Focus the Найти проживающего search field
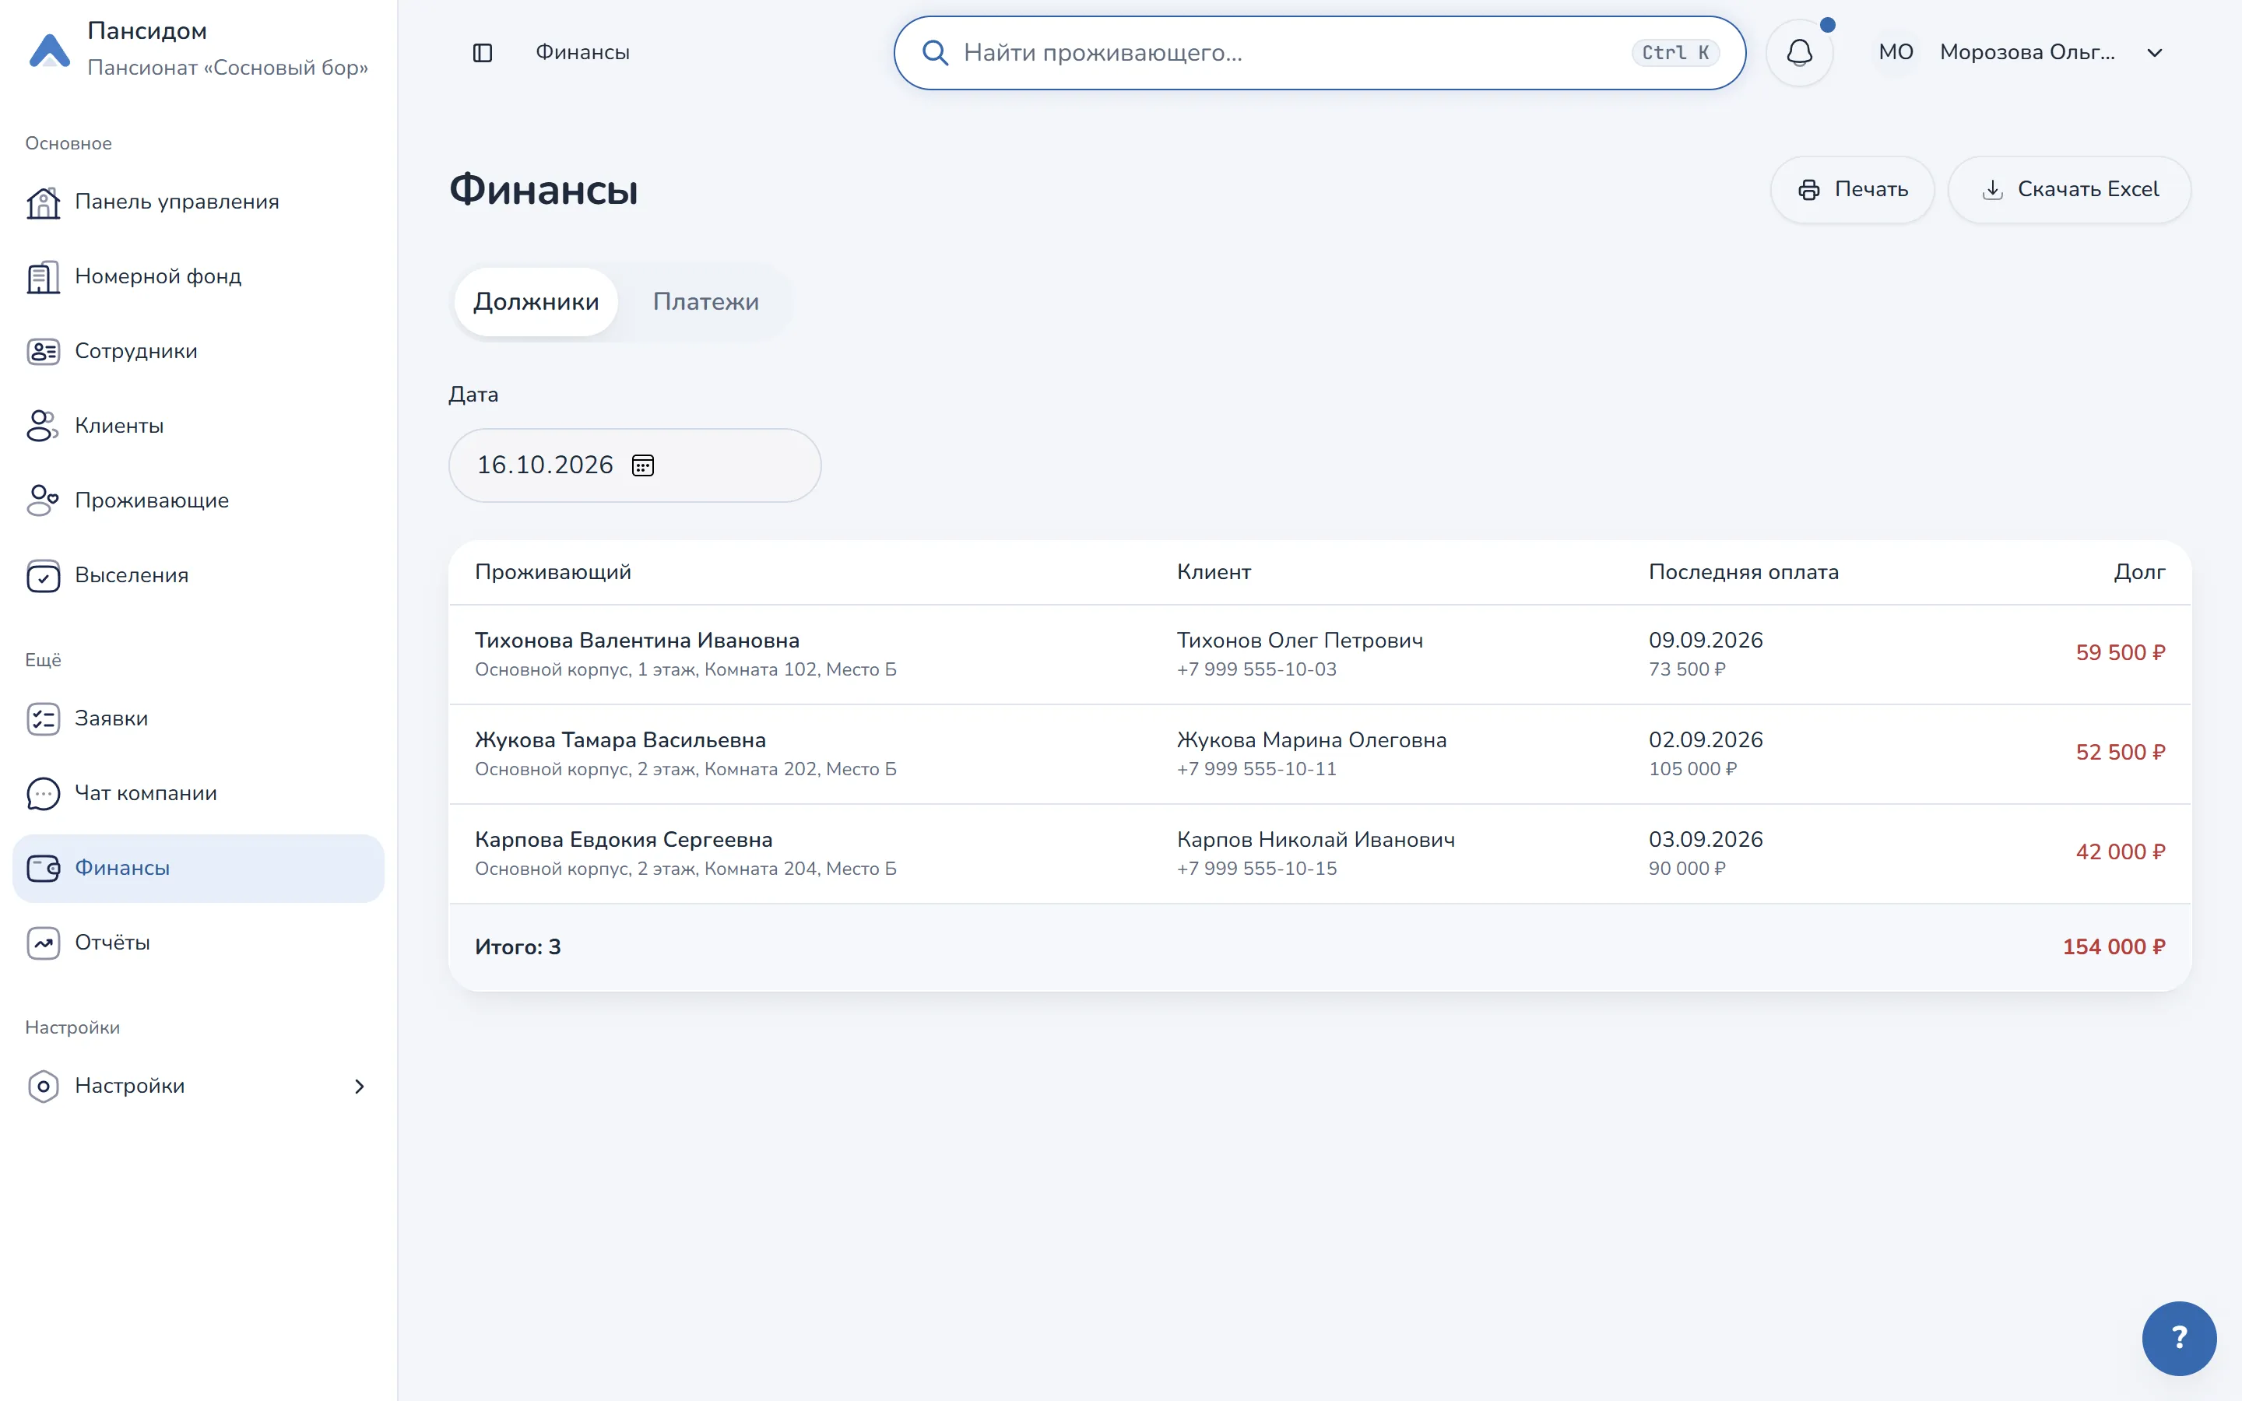Image resolution: width=2242 pixels, height=1401 pixels. click(1320, 53)
